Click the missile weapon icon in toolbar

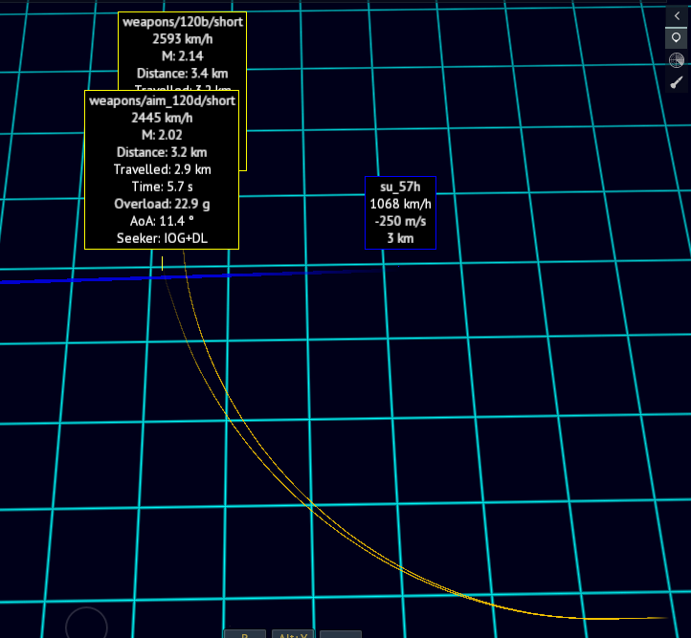click(677, 83)
